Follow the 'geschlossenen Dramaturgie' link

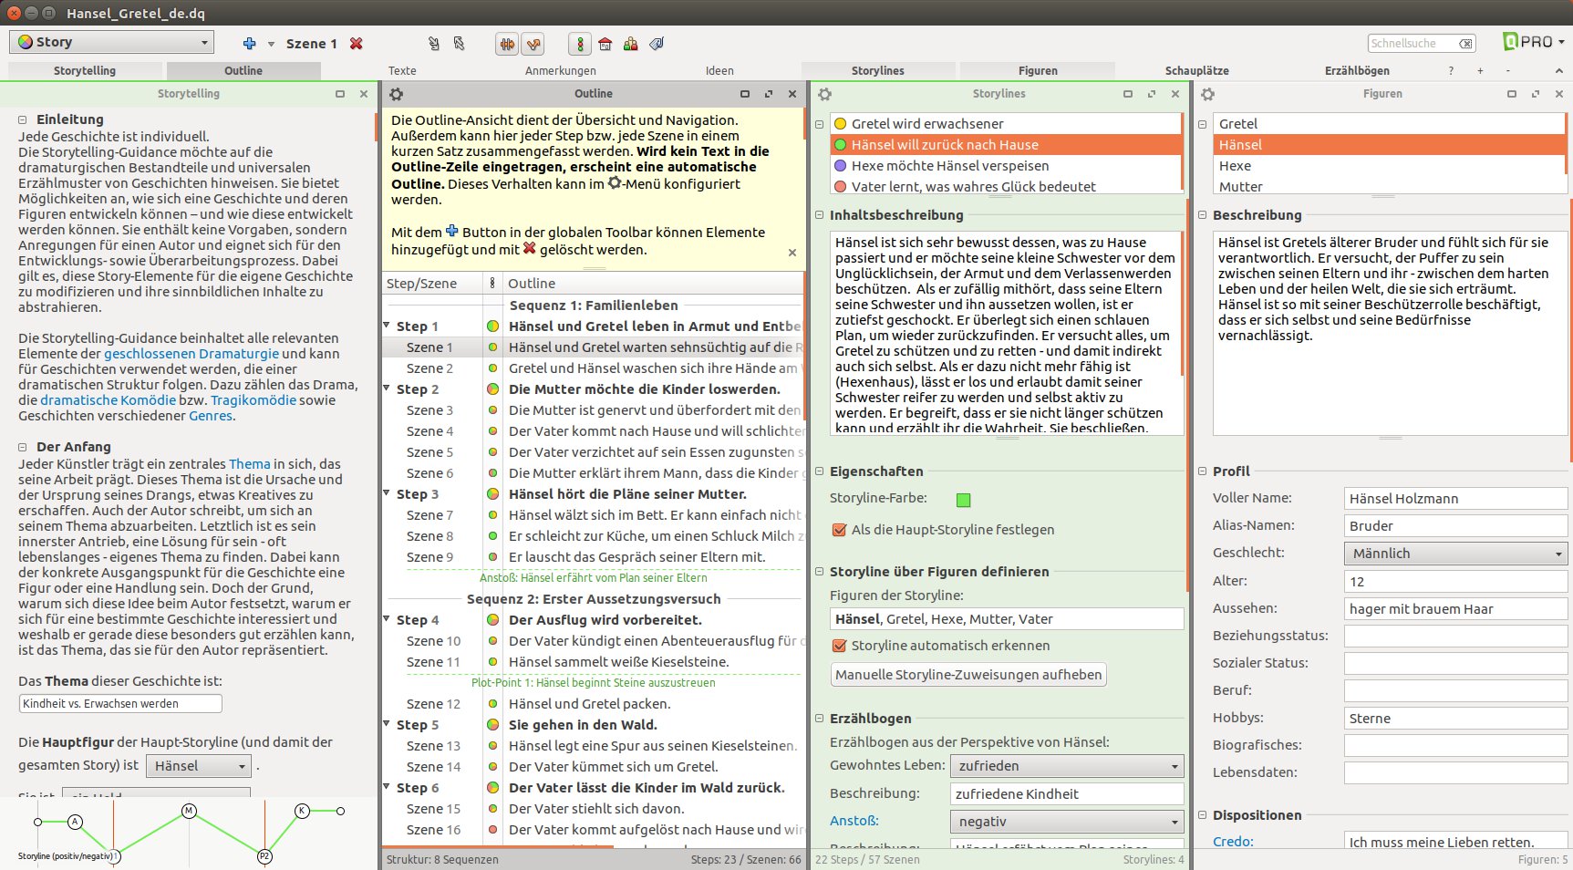click(191, 354)
